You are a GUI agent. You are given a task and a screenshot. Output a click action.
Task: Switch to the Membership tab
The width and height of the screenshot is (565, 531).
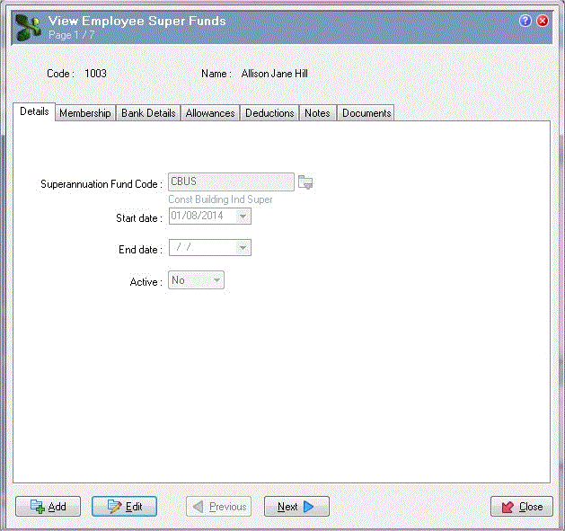click(85, 113)
